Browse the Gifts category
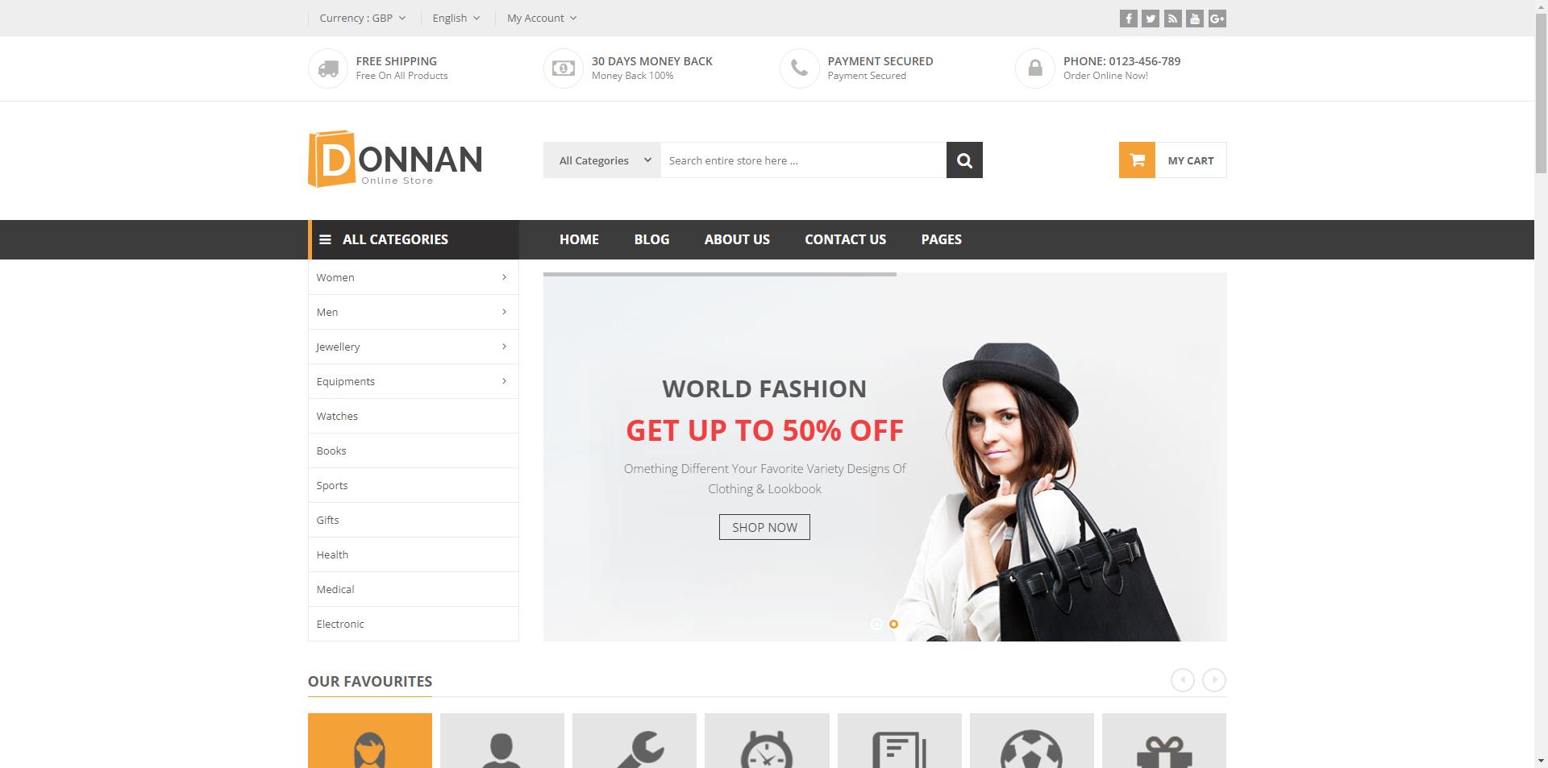Image resolution: width=1548 pixels, height=768 pixels. [x=414, y=520]
